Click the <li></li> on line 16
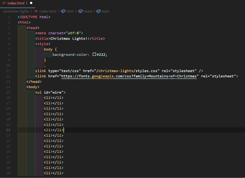 [54, 98]
